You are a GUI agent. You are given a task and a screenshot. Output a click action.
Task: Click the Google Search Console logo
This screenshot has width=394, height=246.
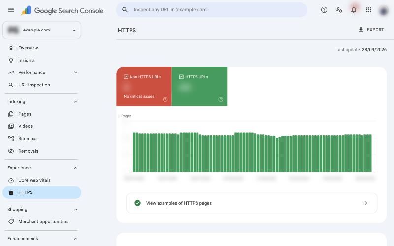click(x=63, y=10)
